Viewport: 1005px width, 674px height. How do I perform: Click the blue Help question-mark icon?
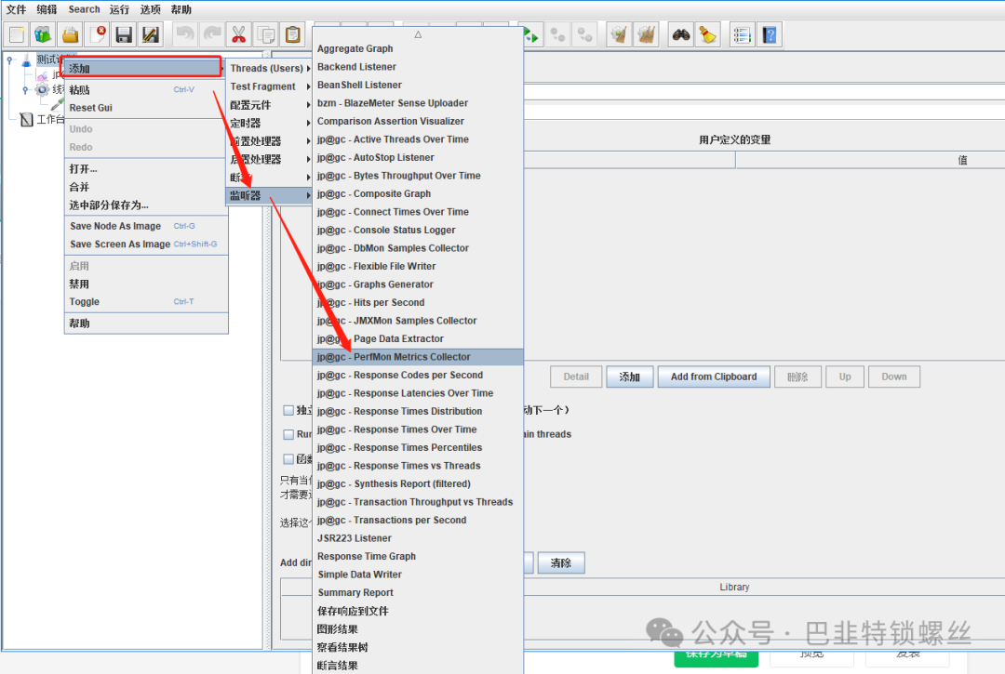pos(770,34)
